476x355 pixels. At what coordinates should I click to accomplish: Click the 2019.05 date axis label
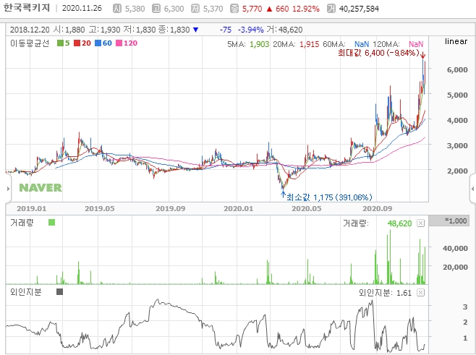pyautogui.click(x=100, y=209)
